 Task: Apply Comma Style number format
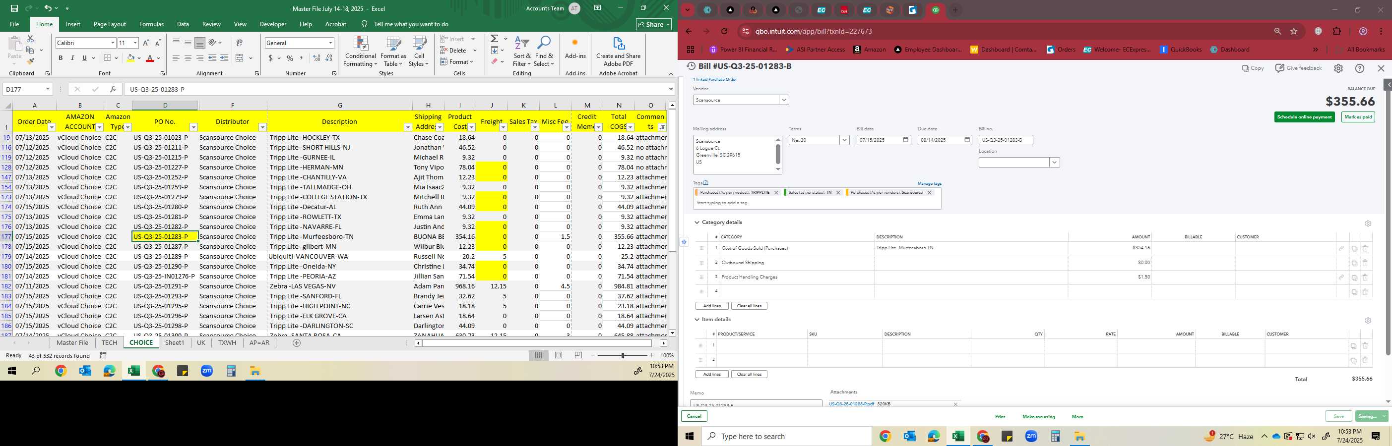point(302,58)
